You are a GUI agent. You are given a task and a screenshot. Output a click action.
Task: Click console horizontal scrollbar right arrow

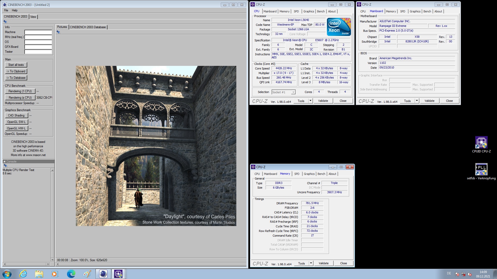click(48, 264)
